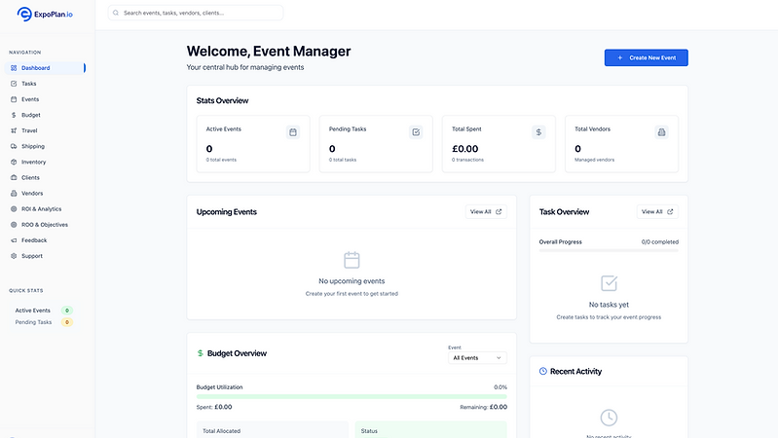
Task: Click the Pending Tasks card check icon
Action: point(416,132)
